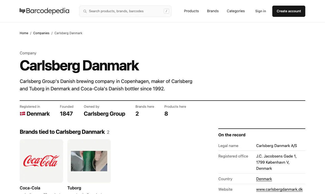Click the Barcodepedia logo
325x194 pixels.
tap(44, 11)
